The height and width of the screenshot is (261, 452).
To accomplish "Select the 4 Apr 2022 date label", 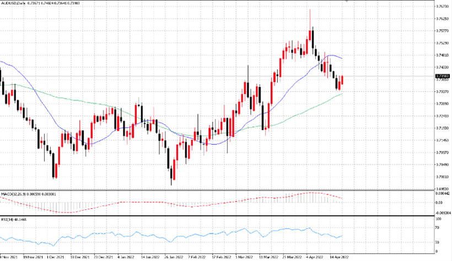I will [315, 257].
